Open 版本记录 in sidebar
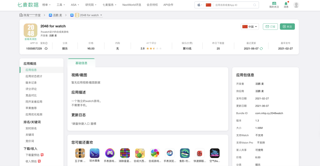This screenshot has height=166, width=320. pyautogui.click(x=31, y=83)
